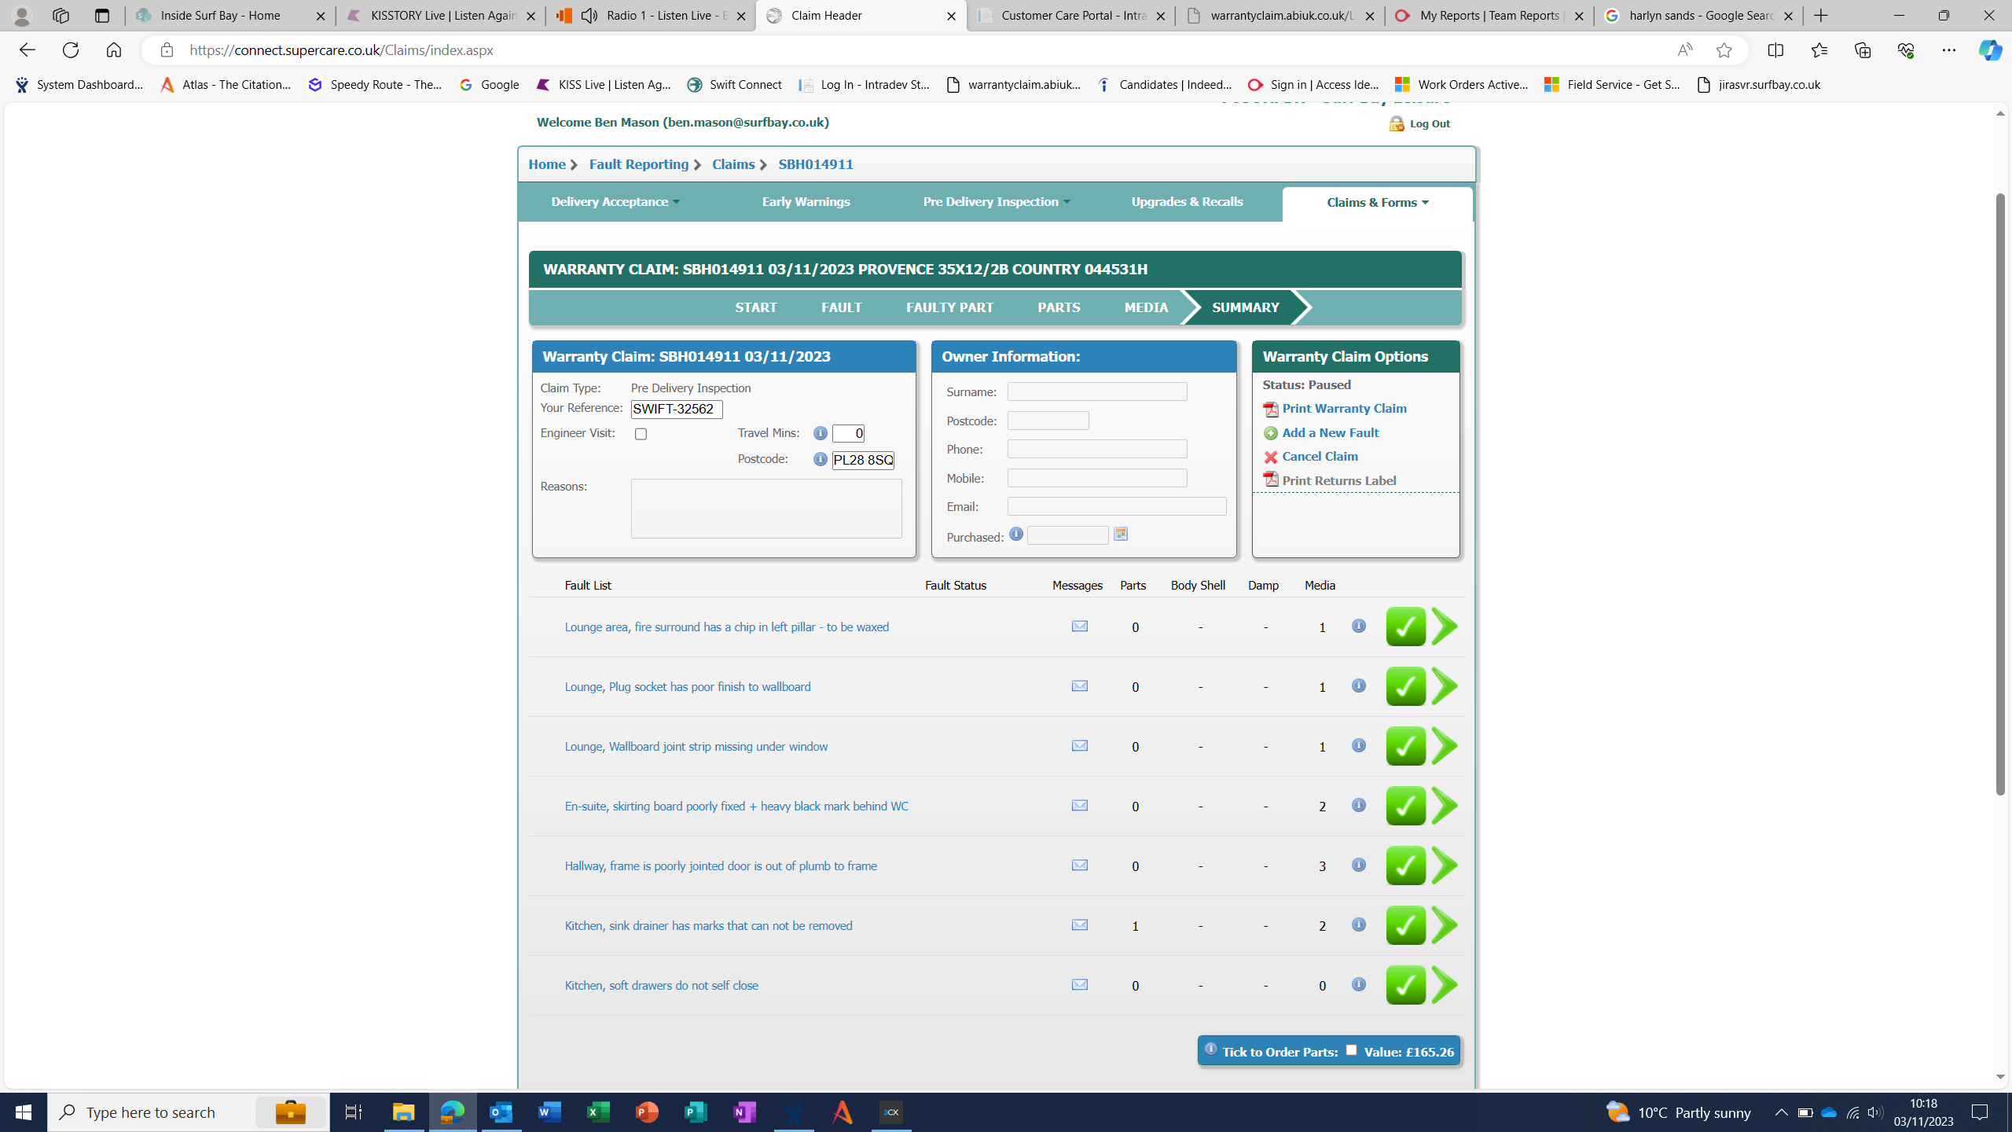Click Cancel Claim red cross icon

click(x=1270, y=457)
